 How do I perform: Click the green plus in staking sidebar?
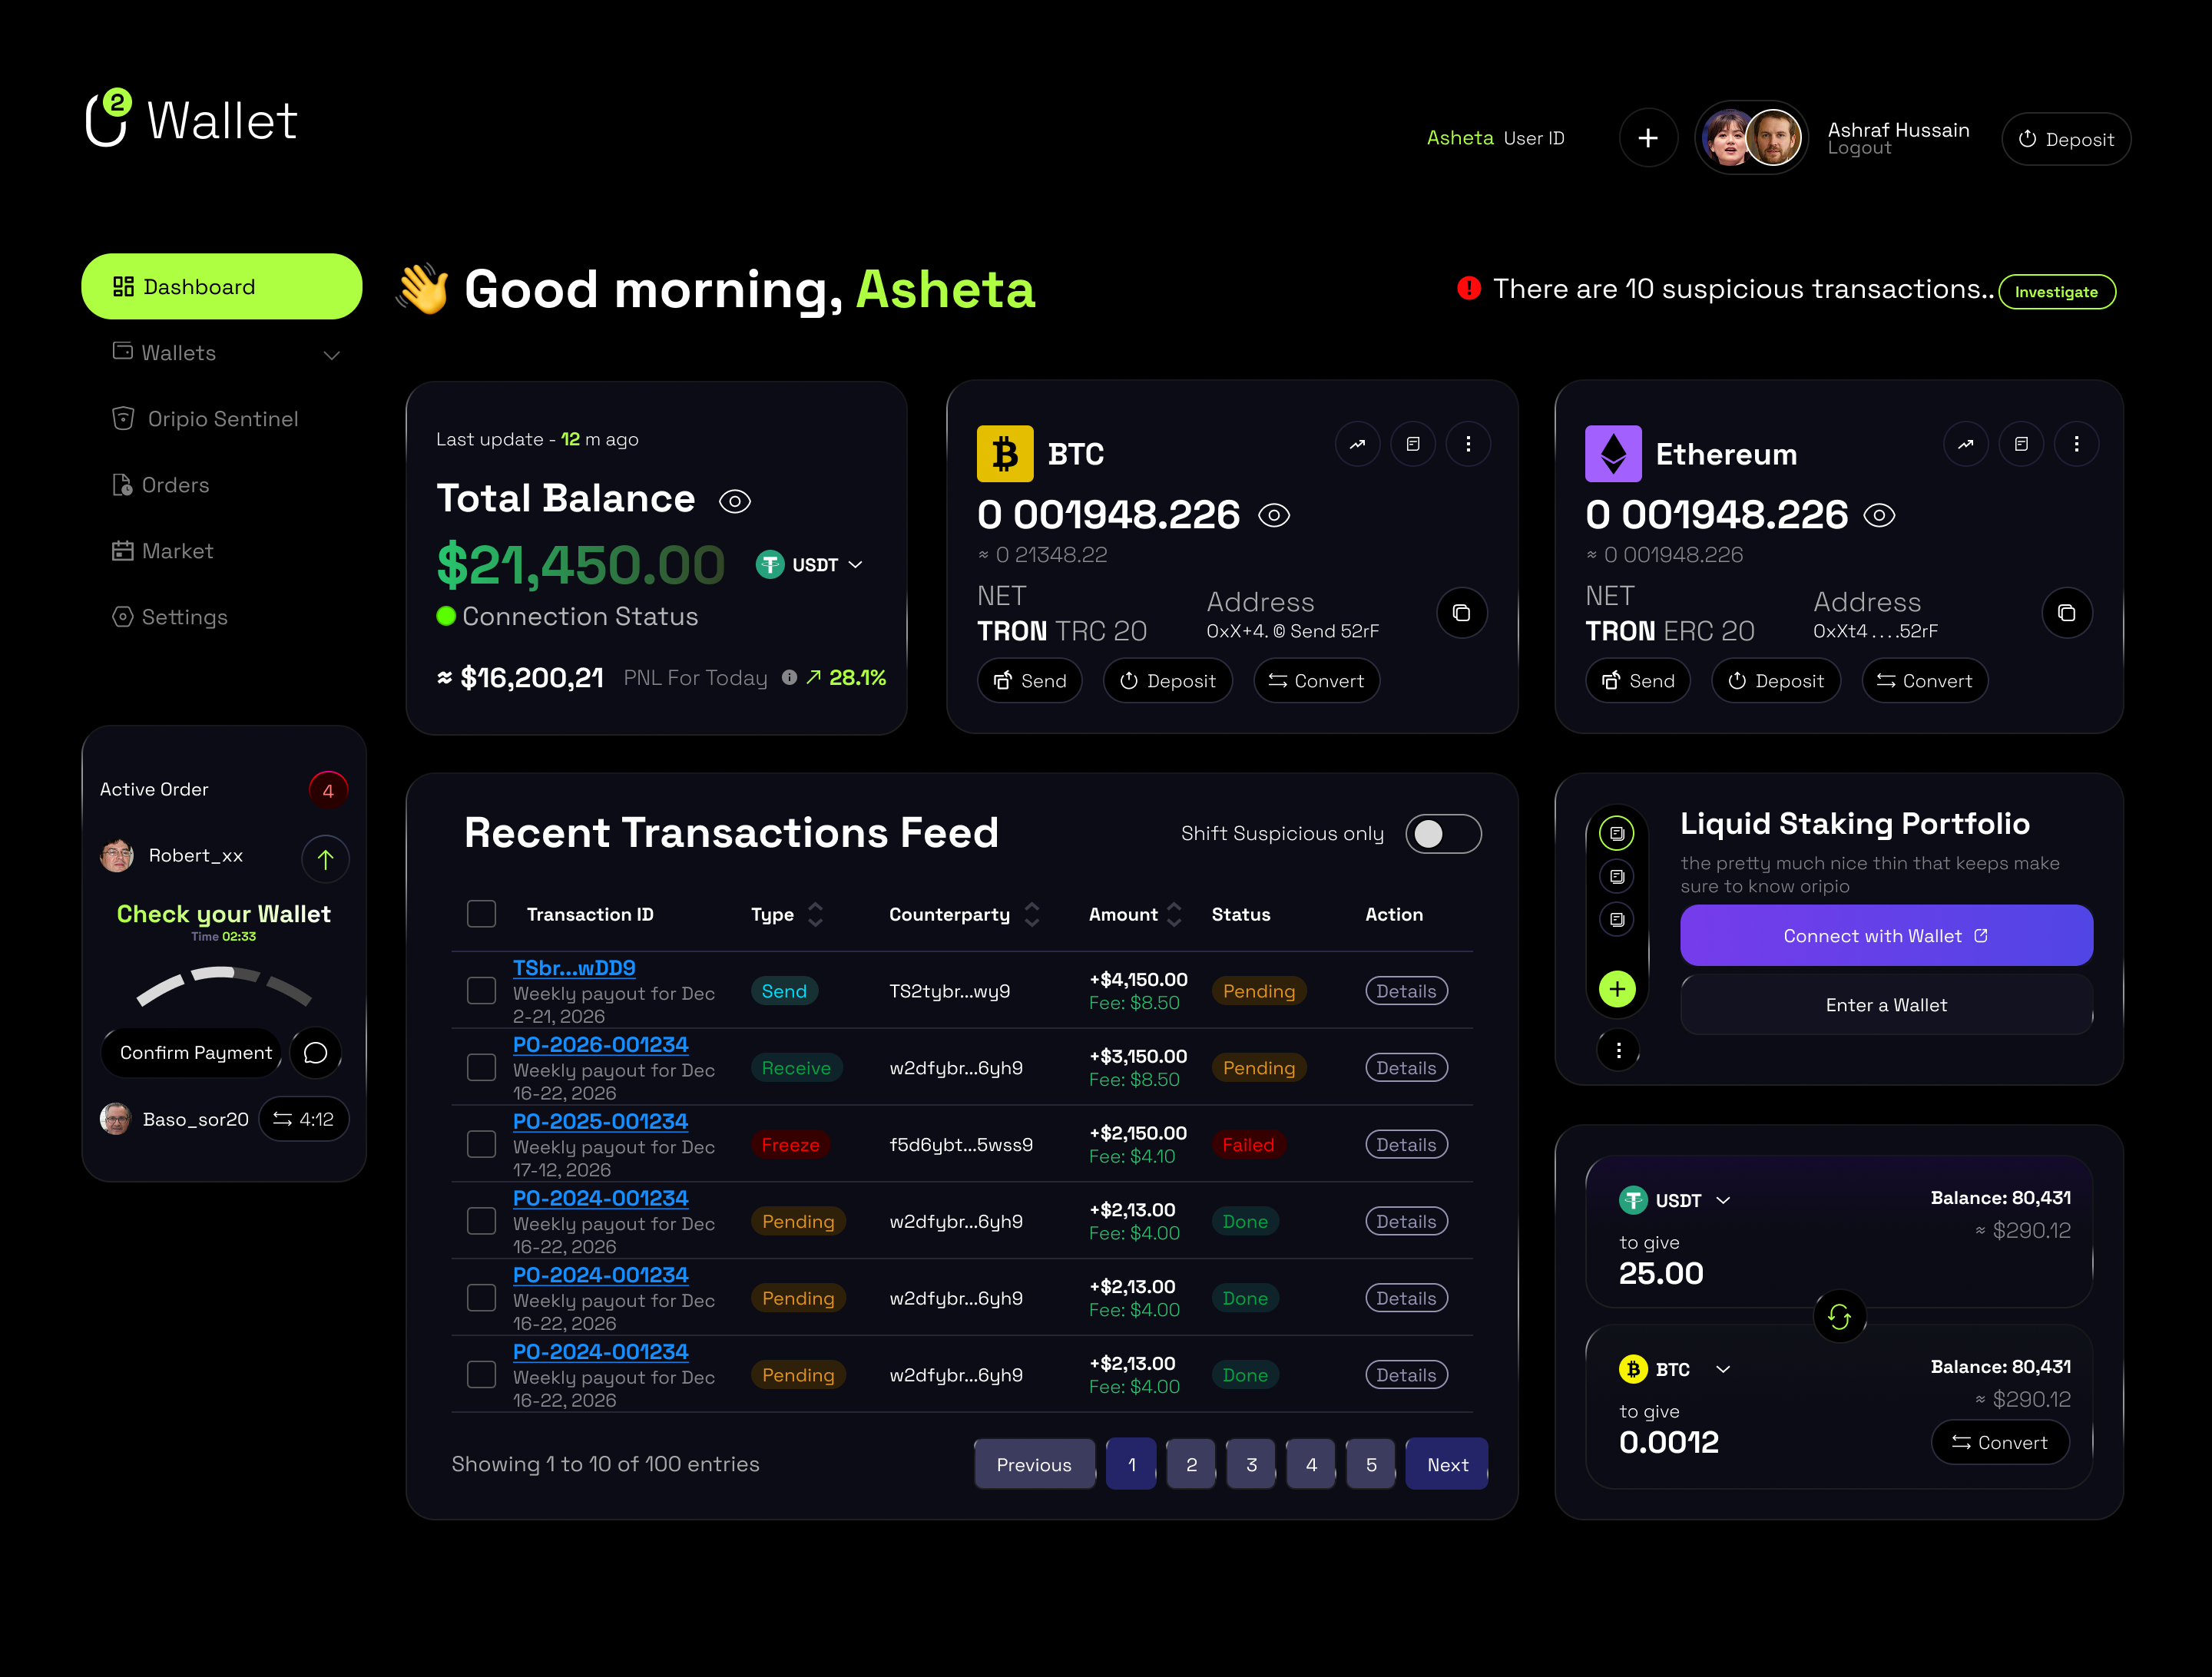coord(1617,989)
